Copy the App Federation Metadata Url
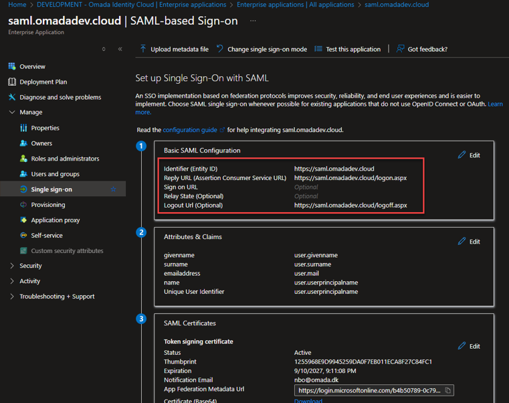 447,390
